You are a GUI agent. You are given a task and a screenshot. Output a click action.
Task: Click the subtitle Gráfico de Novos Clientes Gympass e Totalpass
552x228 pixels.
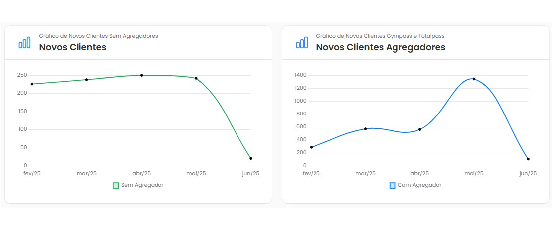380,36
